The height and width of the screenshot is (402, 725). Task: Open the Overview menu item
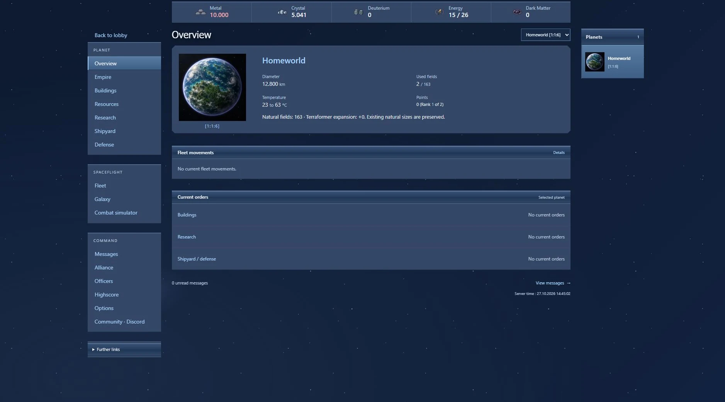[124, 63]
